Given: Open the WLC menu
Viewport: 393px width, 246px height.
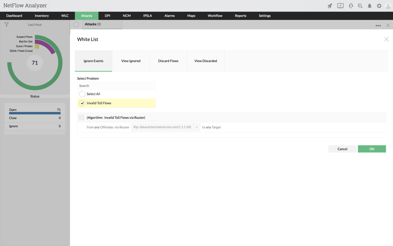Looking at the screenshot, I should [x=65, y=16].
